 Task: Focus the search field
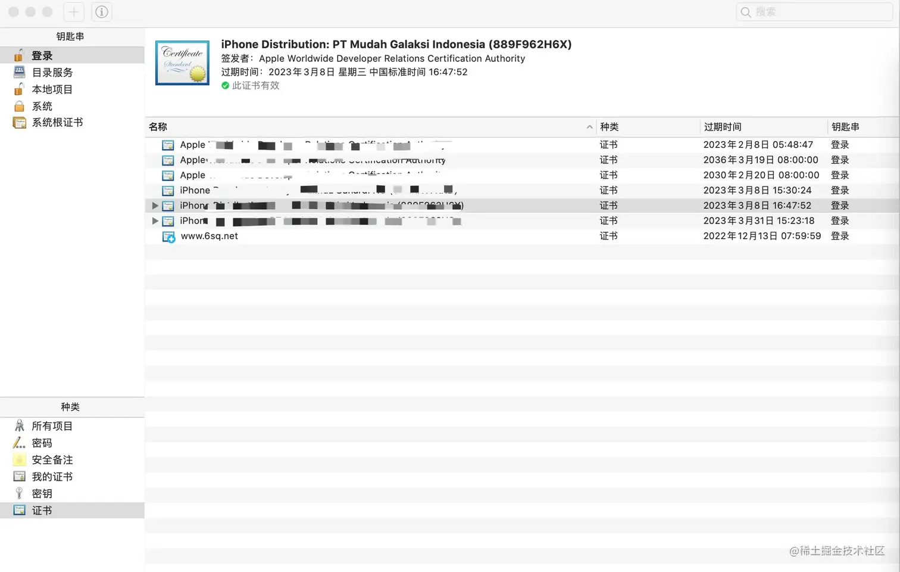814,12
